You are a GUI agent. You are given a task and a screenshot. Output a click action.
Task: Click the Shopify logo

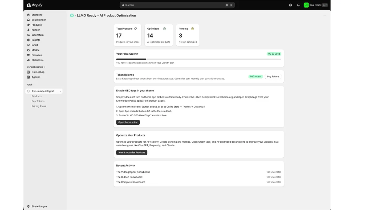click(35, 5)
